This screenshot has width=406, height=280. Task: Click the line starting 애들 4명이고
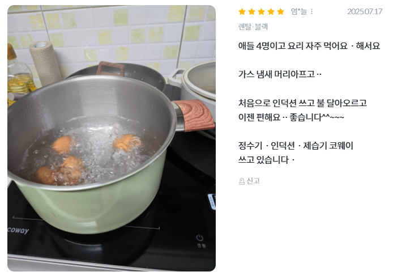point(309,46)
